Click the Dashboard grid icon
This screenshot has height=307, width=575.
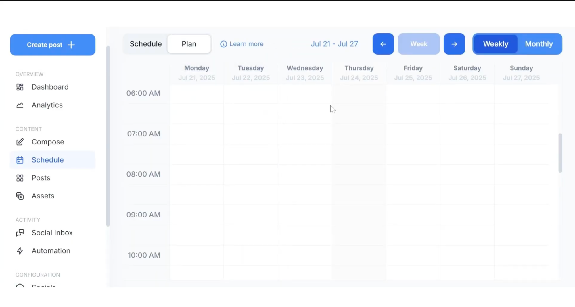pos(20,87)
